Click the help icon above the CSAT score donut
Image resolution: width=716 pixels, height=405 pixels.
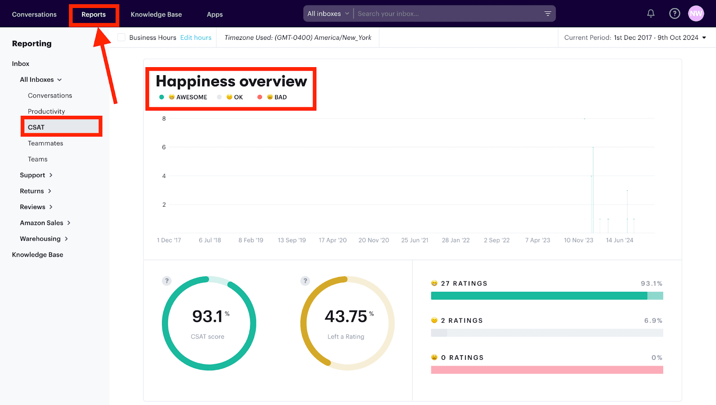pyautogui.click(x=166, y=281)
